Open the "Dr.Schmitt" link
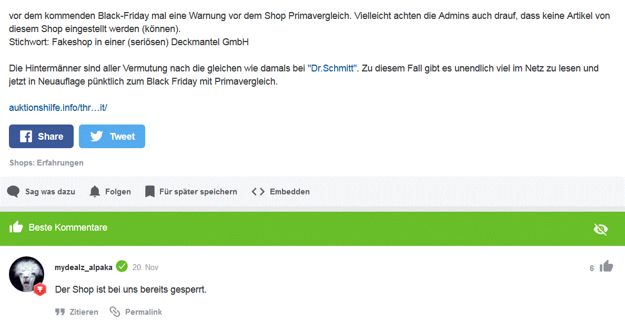 tap(332, 68)
